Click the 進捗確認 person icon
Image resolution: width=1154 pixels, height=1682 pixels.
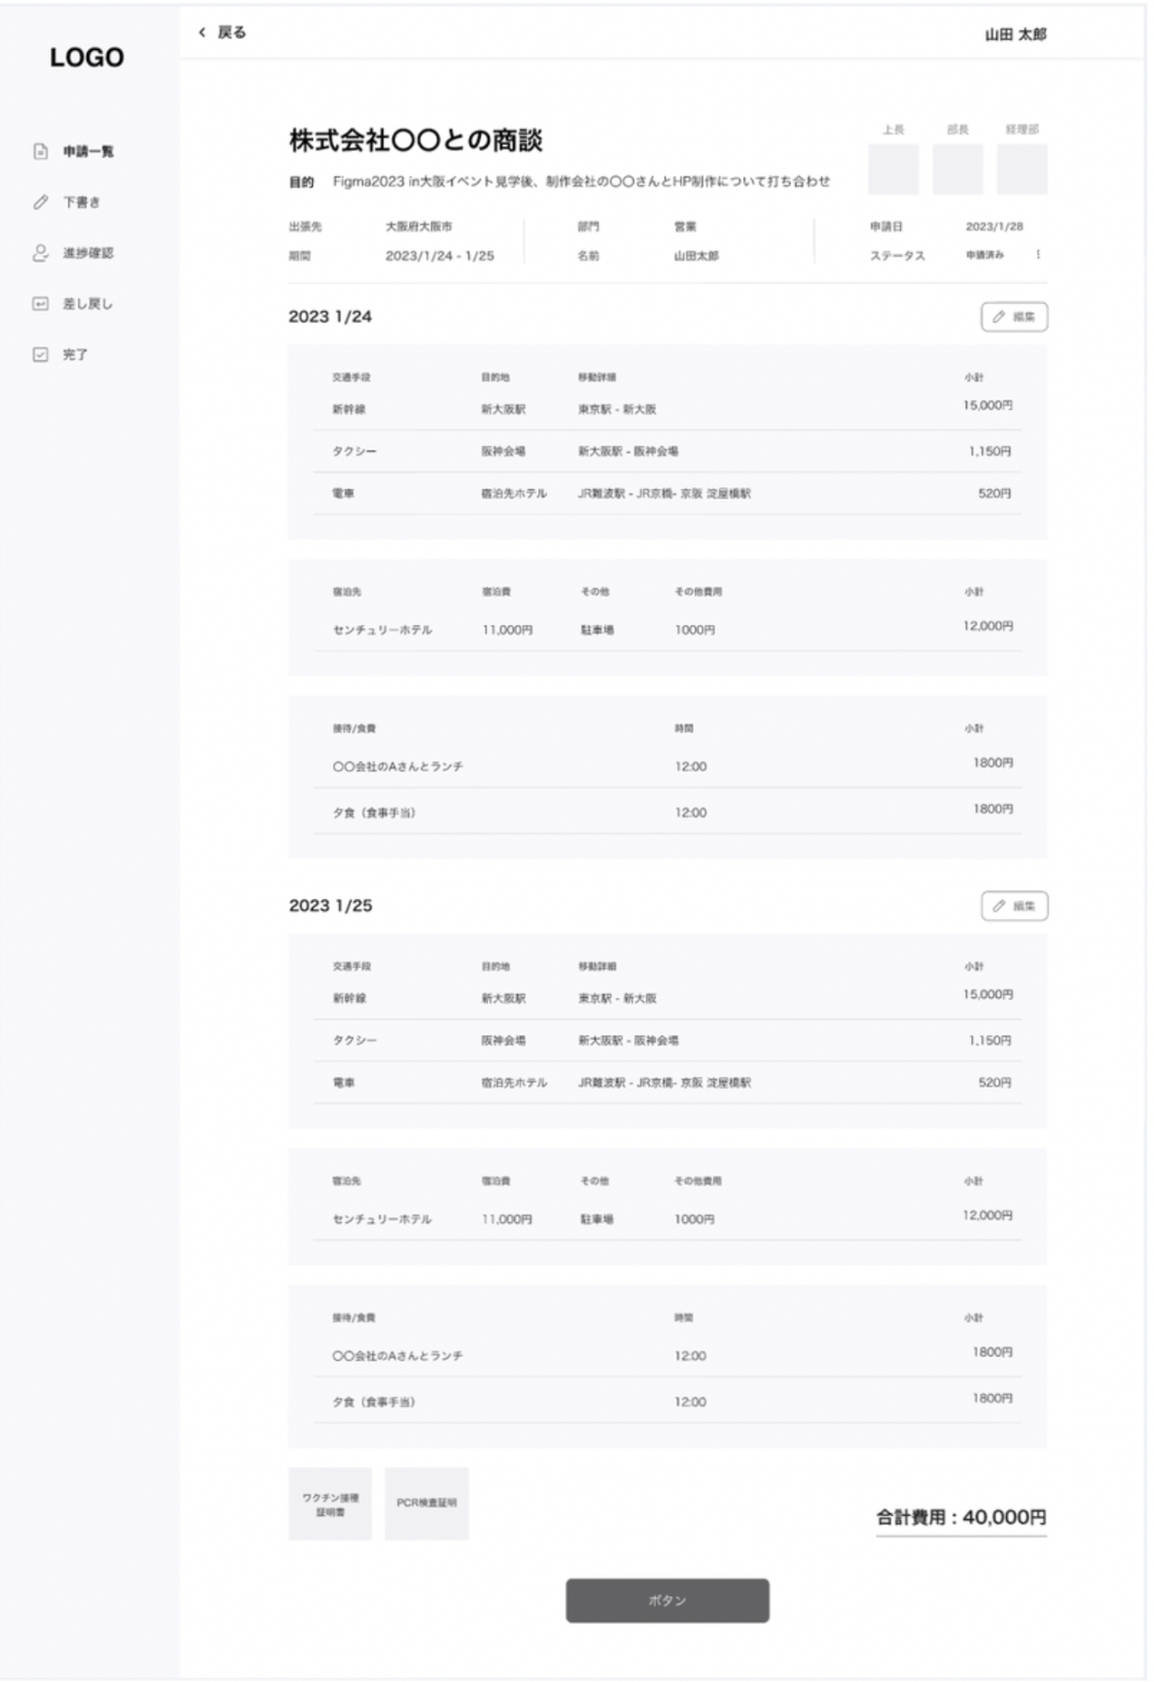click(x=41, y=253)
